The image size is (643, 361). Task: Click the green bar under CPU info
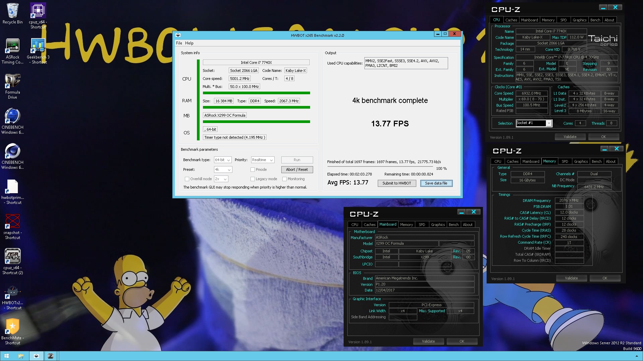[x=257, y=93]
